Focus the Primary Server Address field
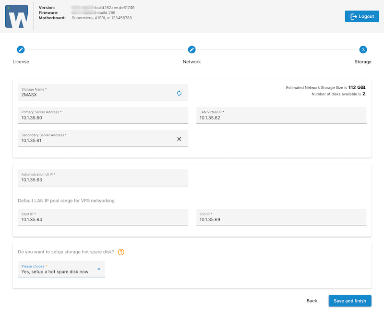The image size is (384, 319). point(103,118)
